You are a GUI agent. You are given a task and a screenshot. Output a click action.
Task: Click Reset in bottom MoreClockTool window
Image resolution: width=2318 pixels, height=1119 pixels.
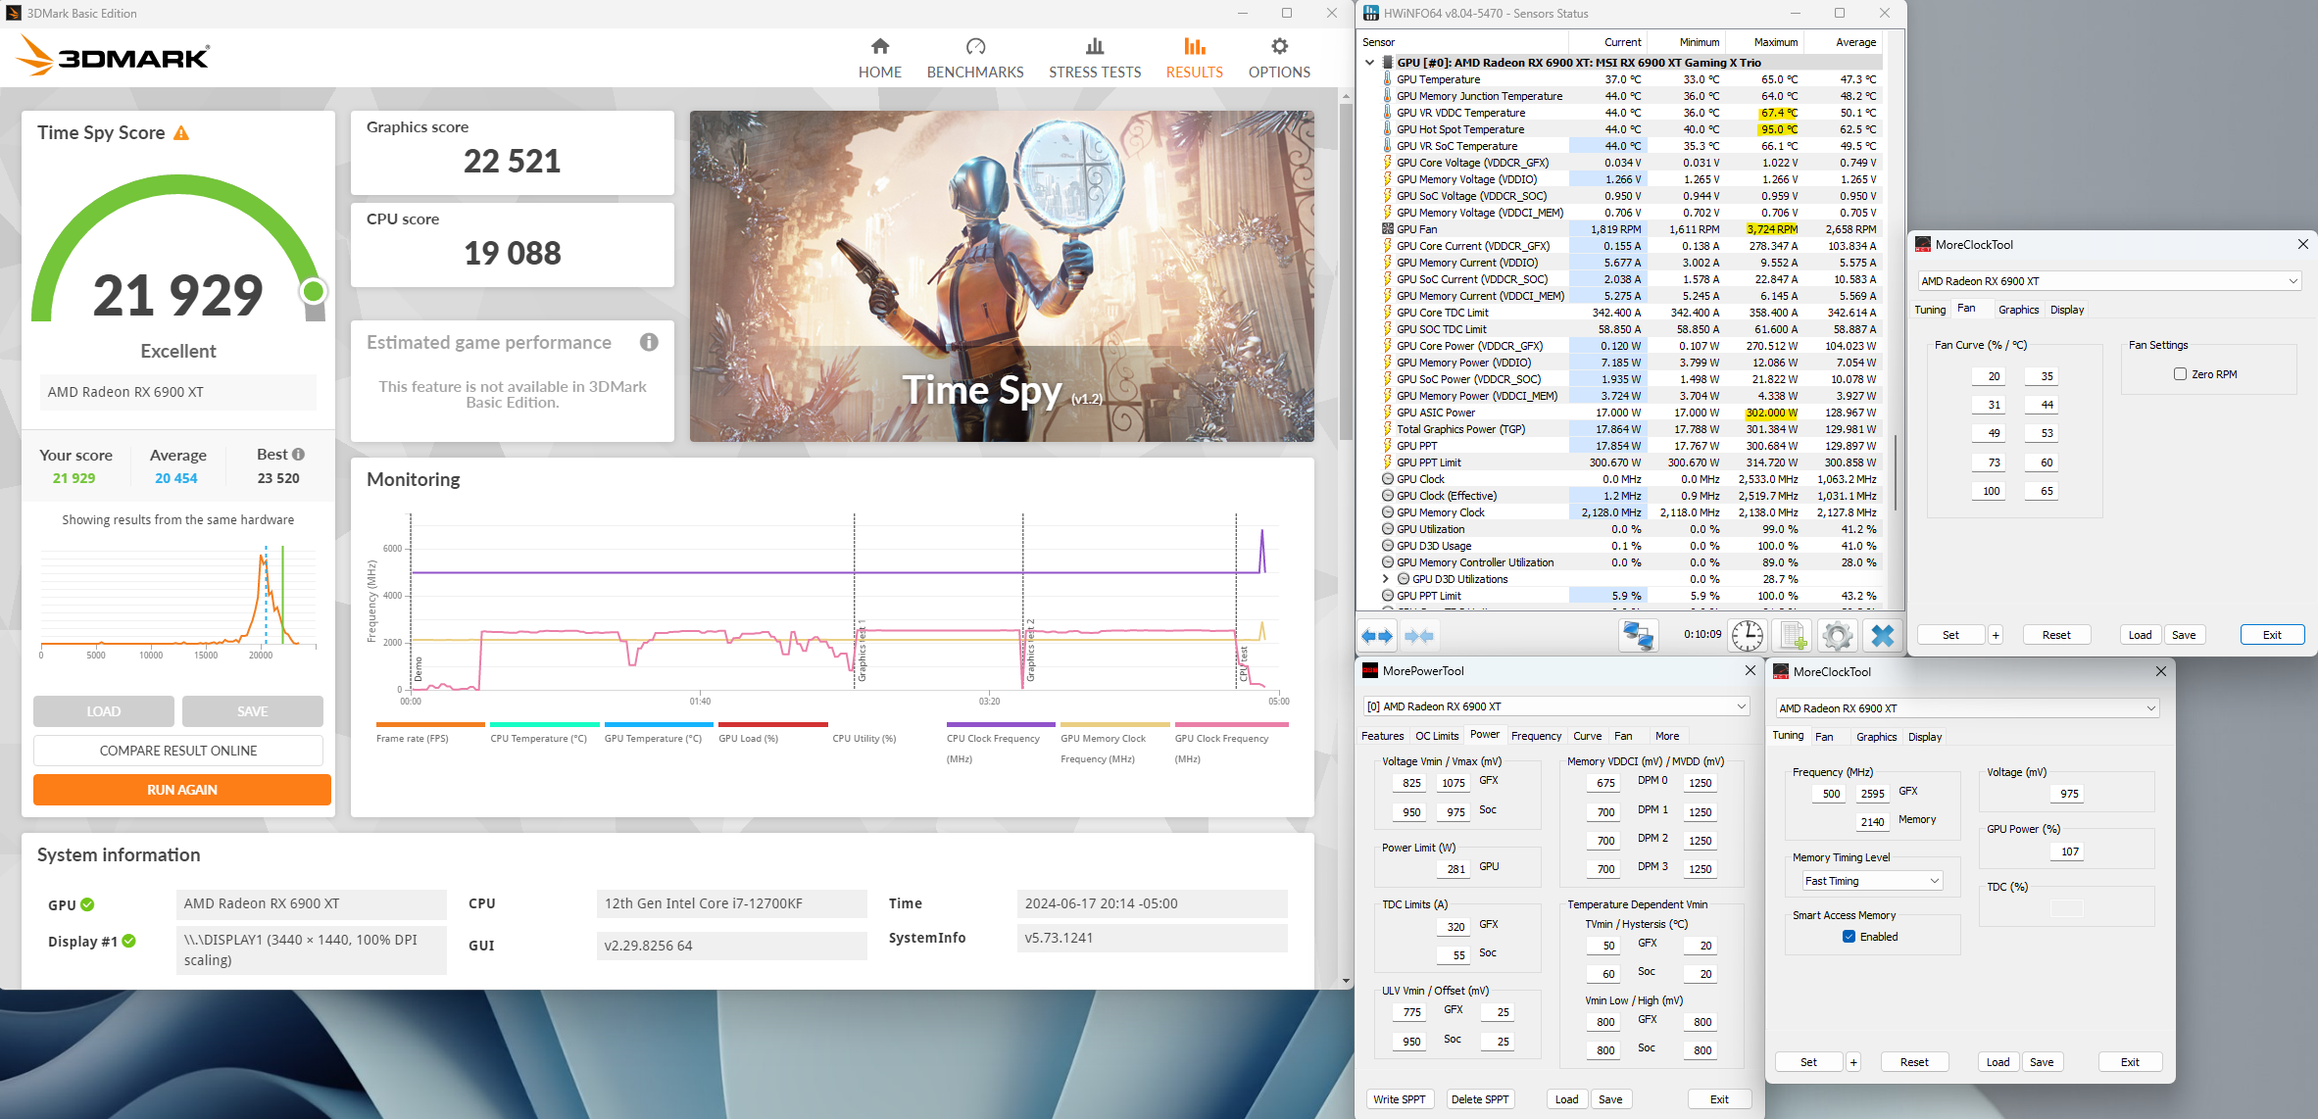pos(1913,1062)
